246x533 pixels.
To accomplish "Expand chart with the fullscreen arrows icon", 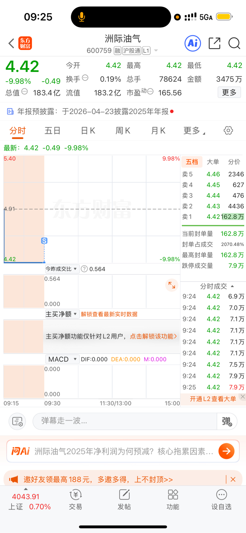I will point(172,285).
